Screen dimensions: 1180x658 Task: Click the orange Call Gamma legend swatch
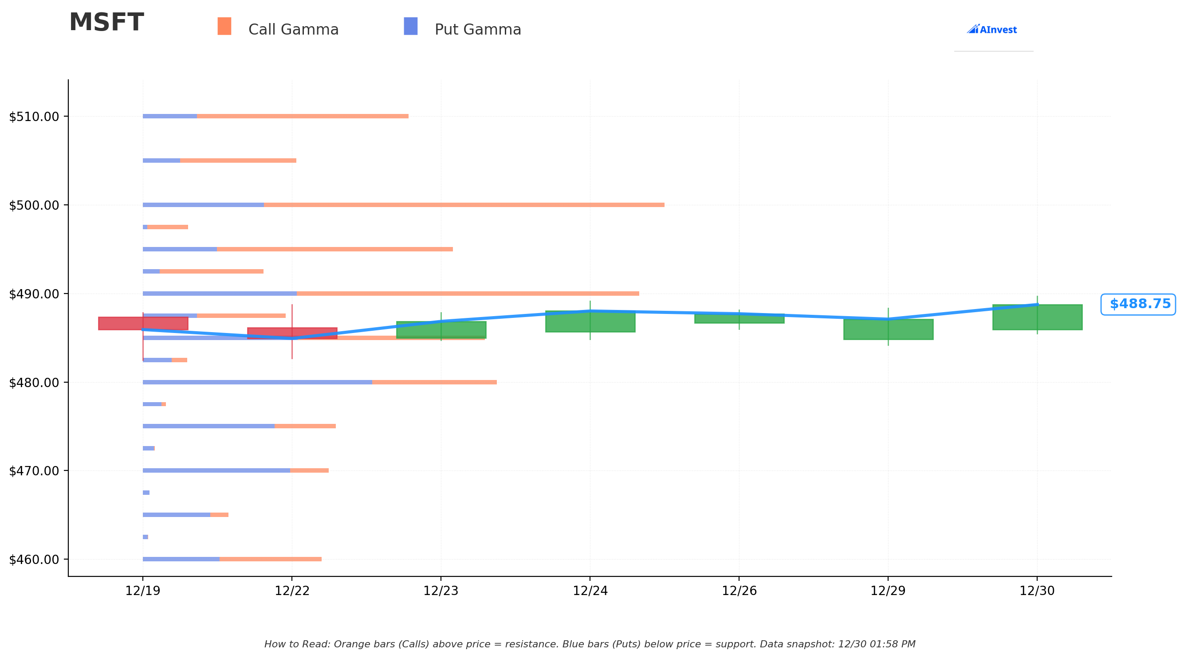[224, 26]
